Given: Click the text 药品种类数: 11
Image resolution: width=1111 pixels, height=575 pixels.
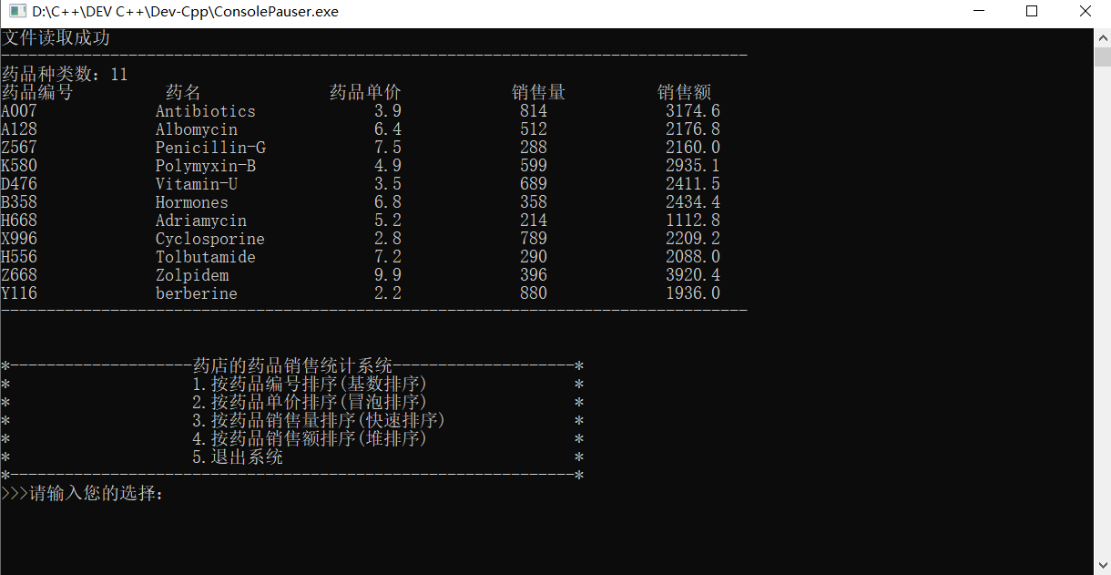Looking at the screenshot, I should pyautogui.click(x=65, y=75).
